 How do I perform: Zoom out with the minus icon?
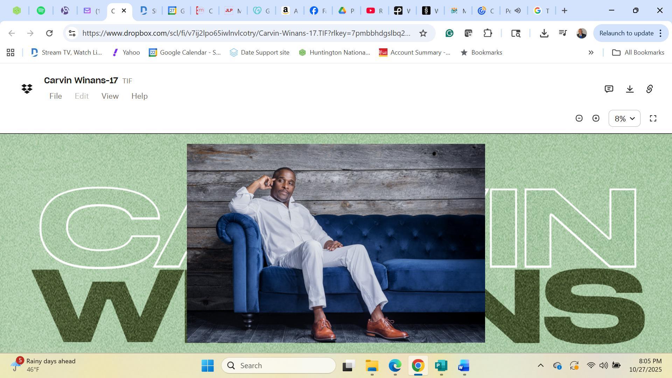click(x=579, y=118)
